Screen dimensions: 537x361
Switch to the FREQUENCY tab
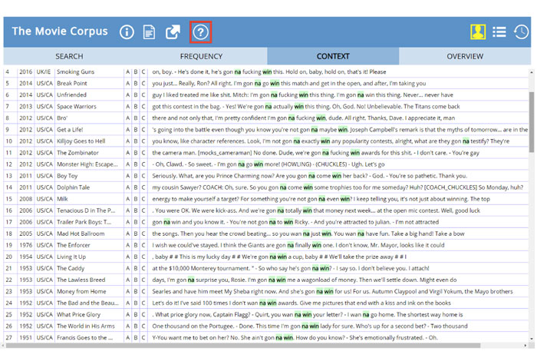[201, 56]
